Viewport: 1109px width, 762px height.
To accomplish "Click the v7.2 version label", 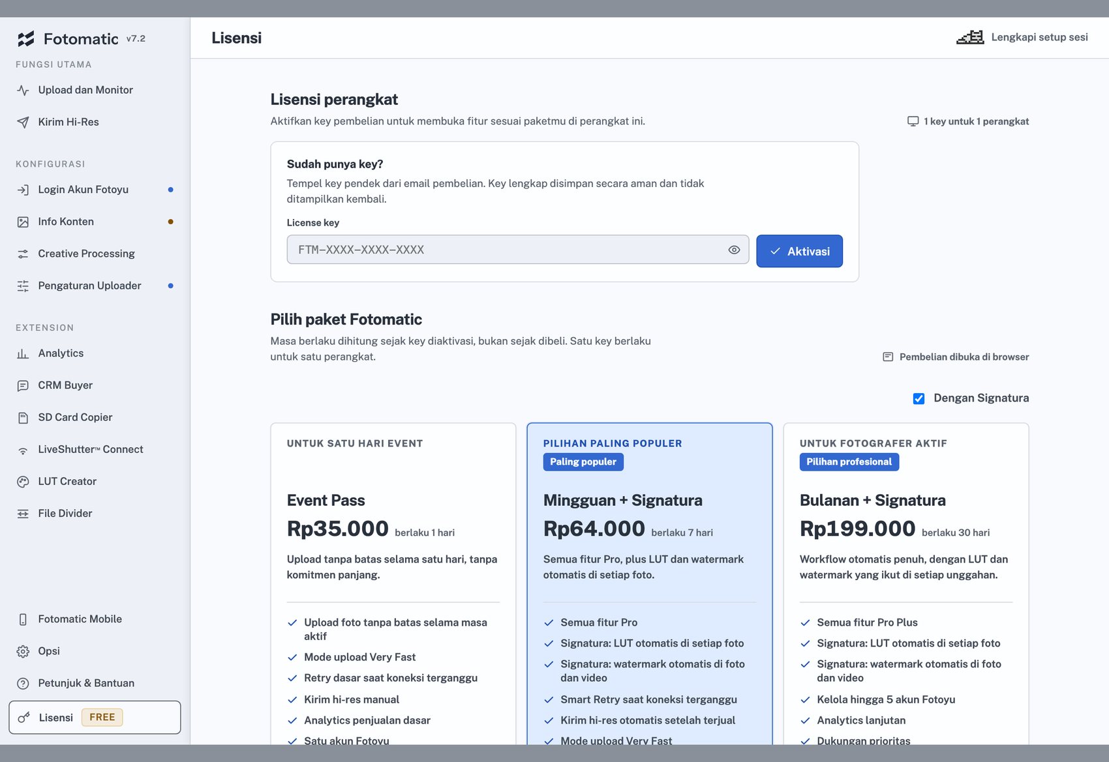I will point(136,38).
